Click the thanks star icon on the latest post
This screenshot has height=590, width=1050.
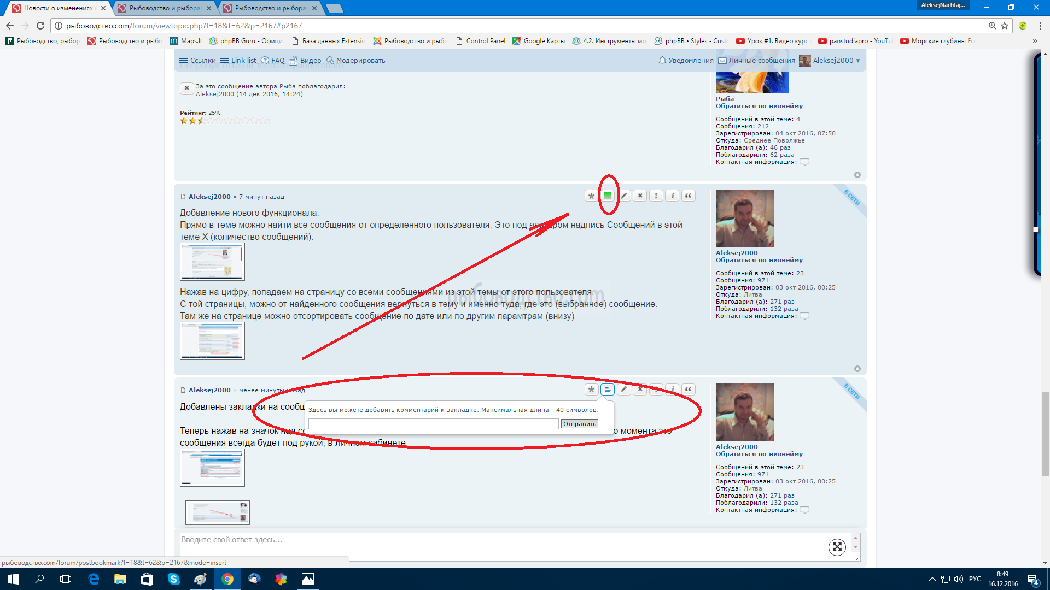pyautogui.click(x=591, y=390)
